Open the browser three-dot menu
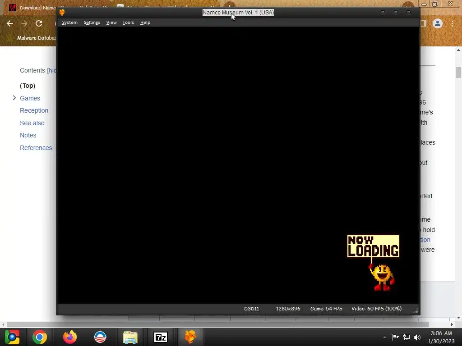 pos(452,23)
